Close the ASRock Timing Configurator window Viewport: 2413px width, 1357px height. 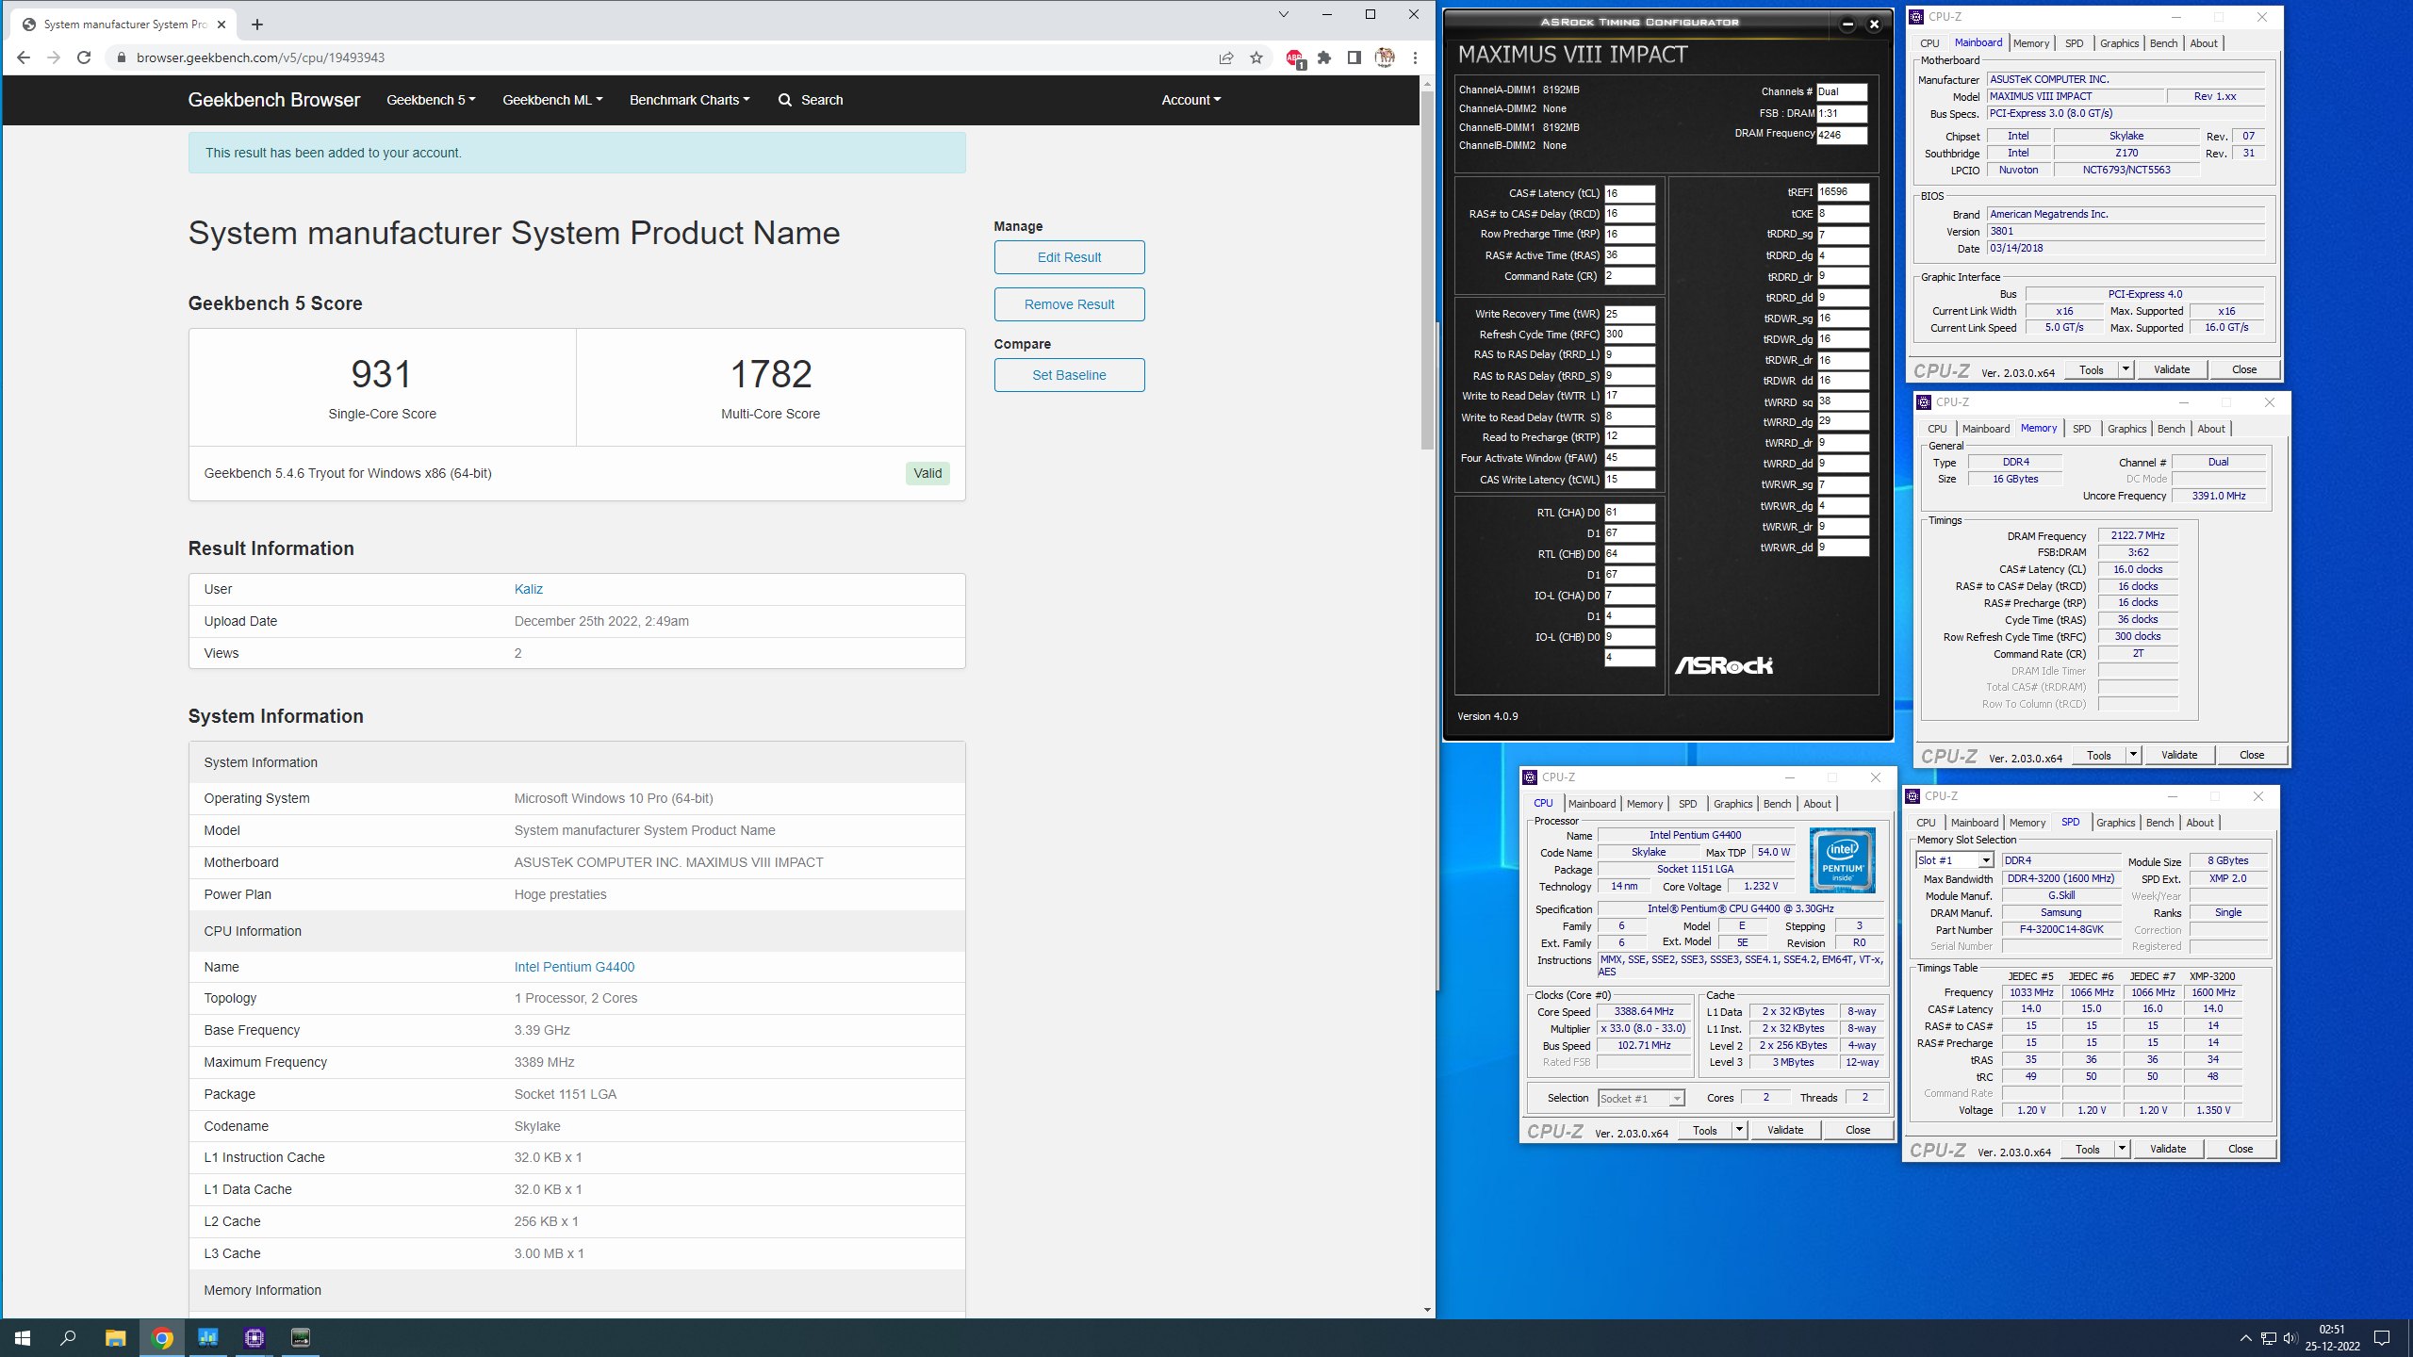(x=1874, y=25)
